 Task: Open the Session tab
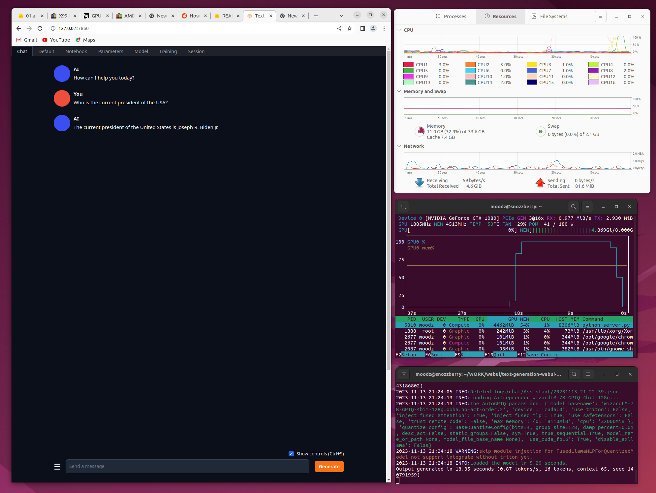click(196, 51)
